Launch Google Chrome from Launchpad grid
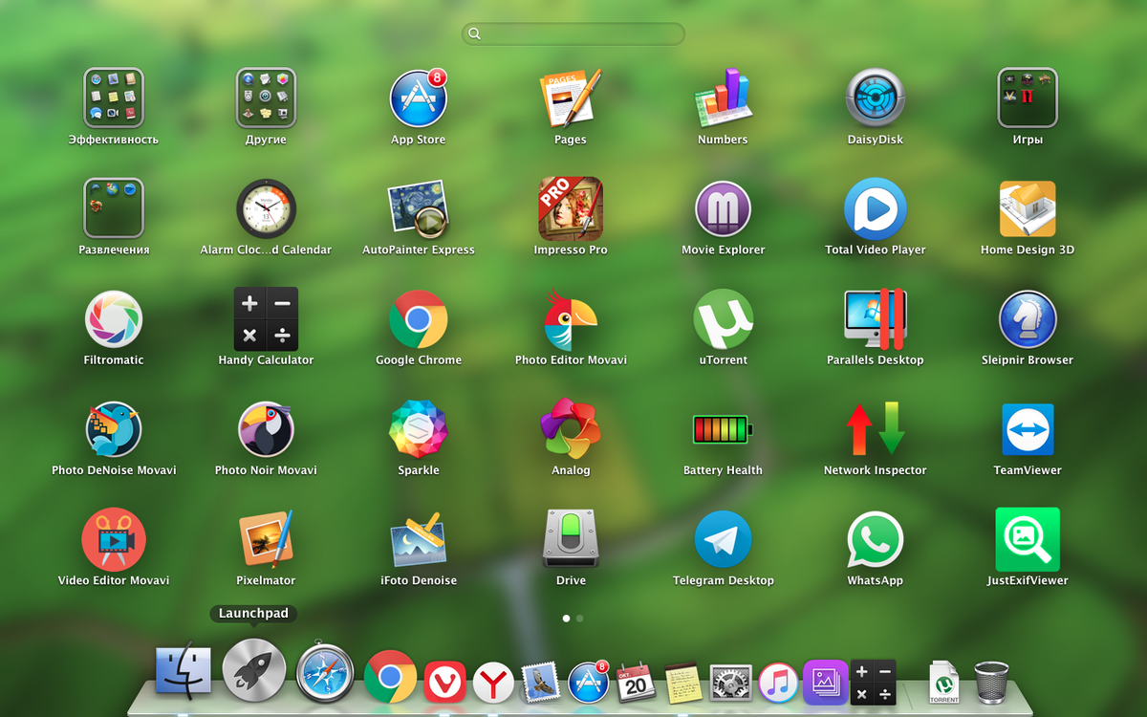The image size is (1147, 717). click(x=419, y=318)
